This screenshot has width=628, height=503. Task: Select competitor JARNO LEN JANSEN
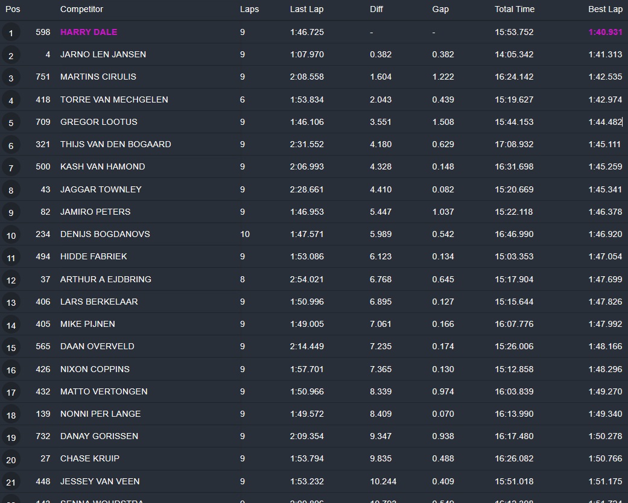point(103,54)
